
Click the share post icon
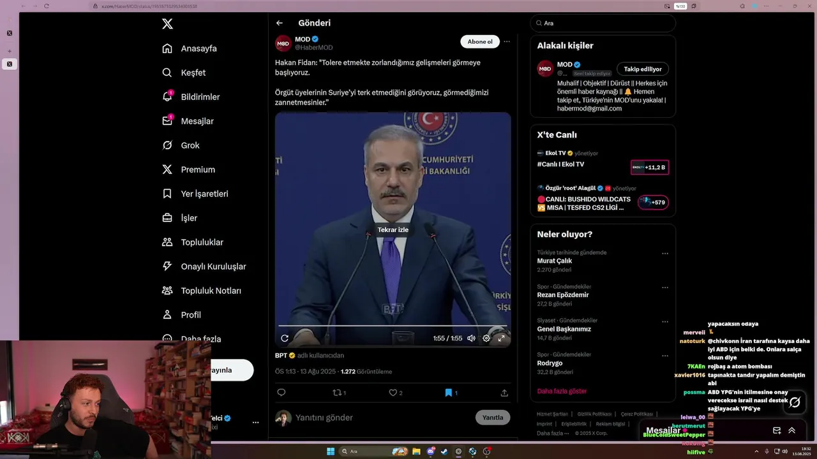pyautogui.click(x=504, y=393)
